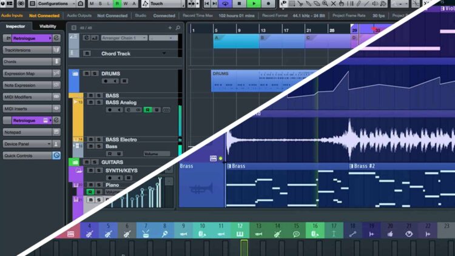Expand the Device Panel dropdown
The width and height of the screenshot is (455, 256).
tap(49, 144)
